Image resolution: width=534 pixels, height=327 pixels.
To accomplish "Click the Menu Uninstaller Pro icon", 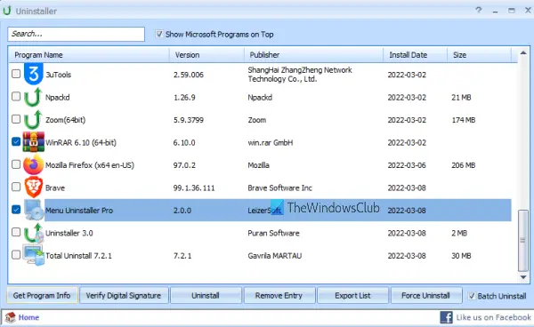I will pyautogui.click(x=34, y=210).
